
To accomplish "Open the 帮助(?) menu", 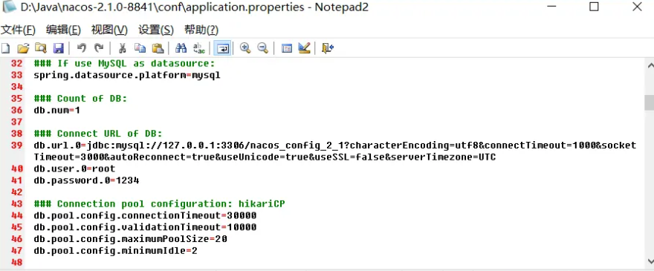I will tap(201, 30).
